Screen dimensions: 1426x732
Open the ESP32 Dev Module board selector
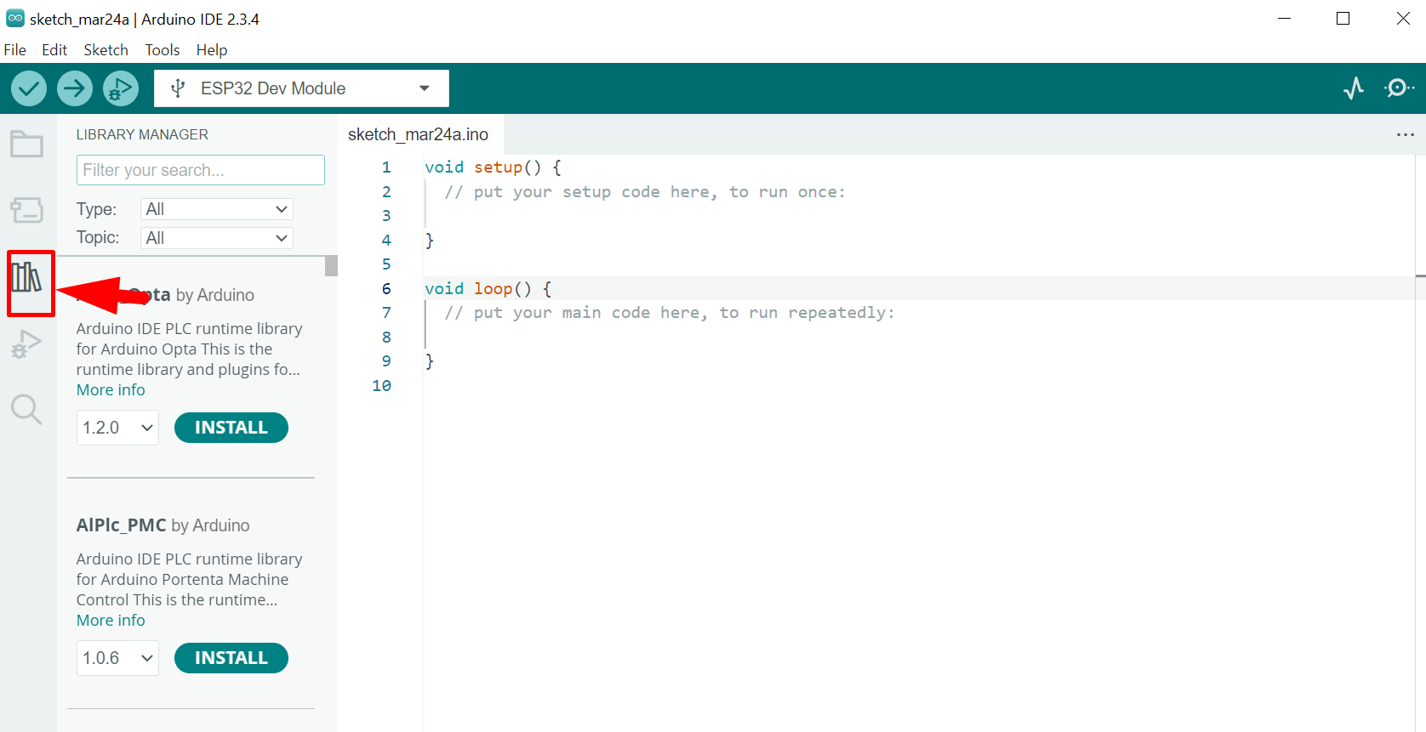click(x=301, y=88)
